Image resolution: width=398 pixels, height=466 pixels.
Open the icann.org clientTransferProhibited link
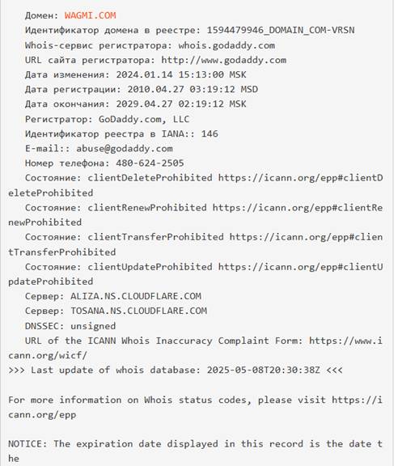[306, 237]
